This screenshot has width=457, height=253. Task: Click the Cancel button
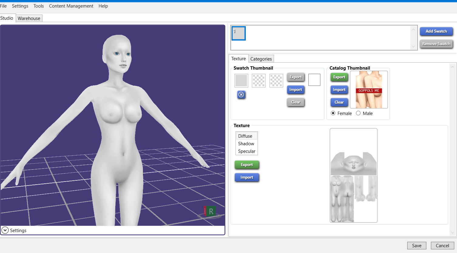pos(442,246)
